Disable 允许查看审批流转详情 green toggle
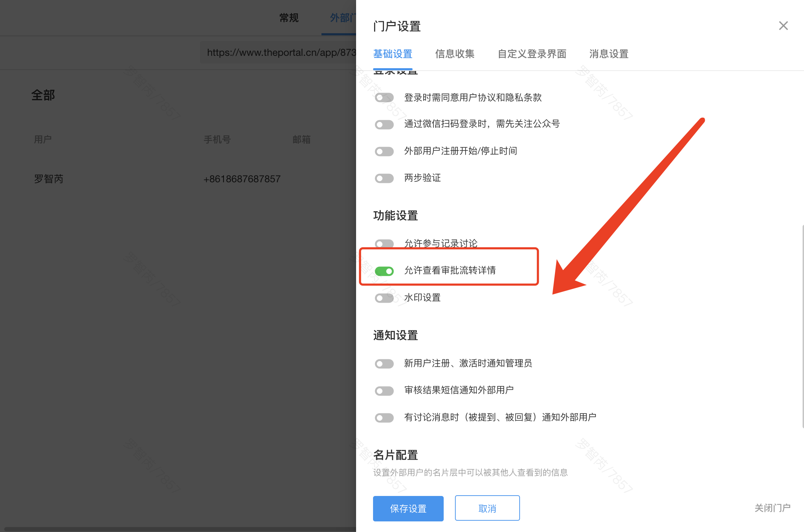 point(384,271)
